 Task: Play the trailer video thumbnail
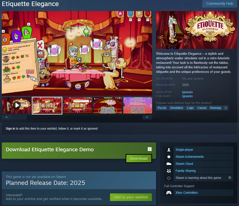(17, 105)
